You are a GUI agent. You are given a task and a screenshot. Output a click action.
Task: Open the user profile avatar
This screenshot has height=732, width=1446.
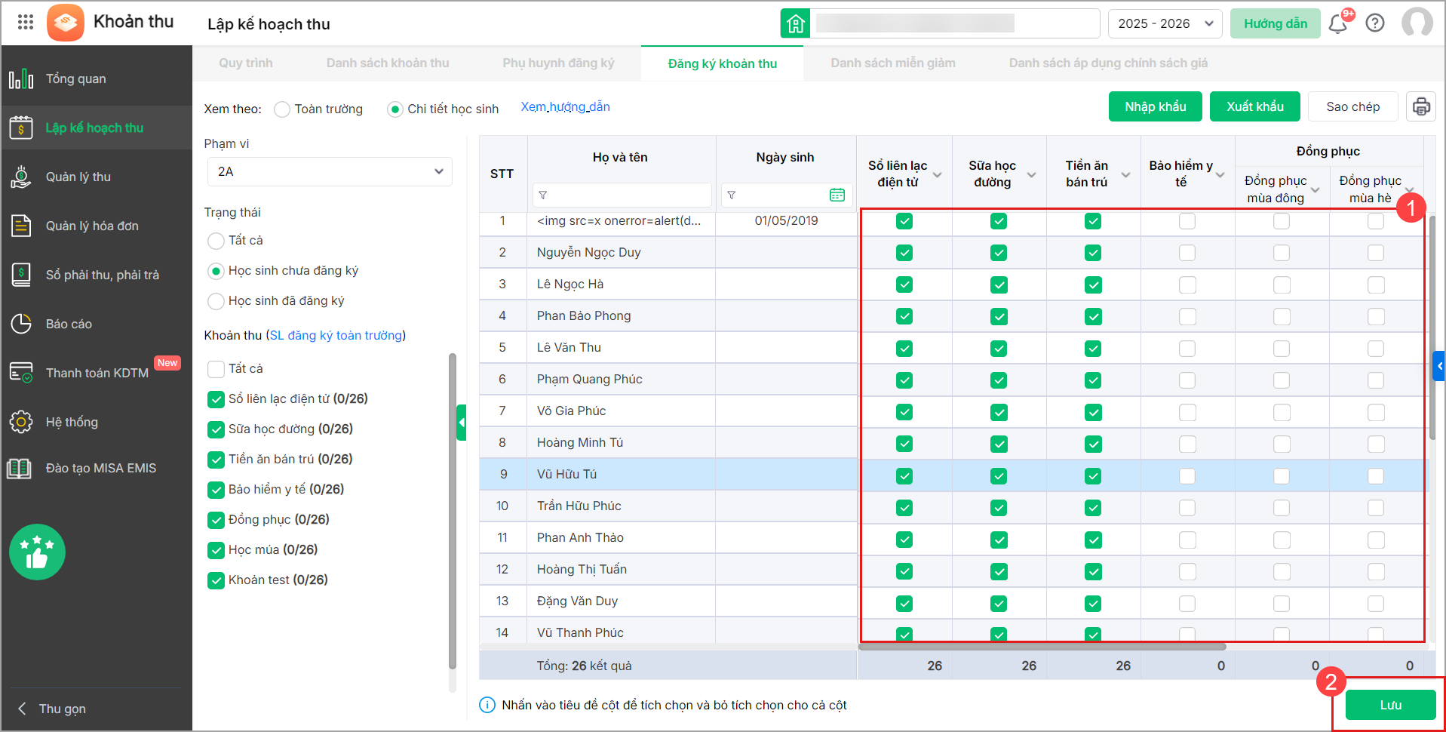1417,23
